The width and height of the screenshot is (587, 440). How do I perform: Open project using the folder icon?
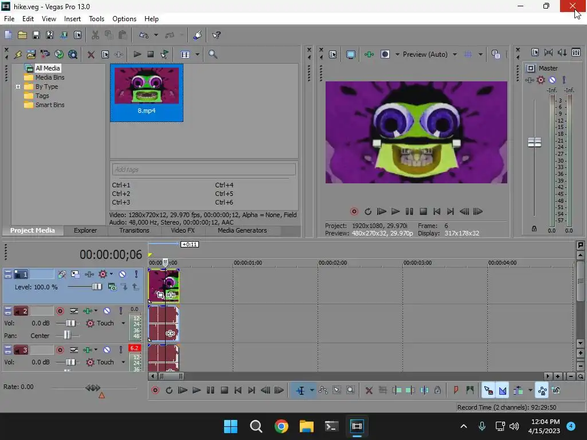pos(22,35)
